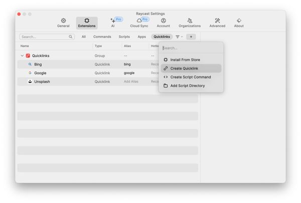Switch to the Account tab

point(164,23)
